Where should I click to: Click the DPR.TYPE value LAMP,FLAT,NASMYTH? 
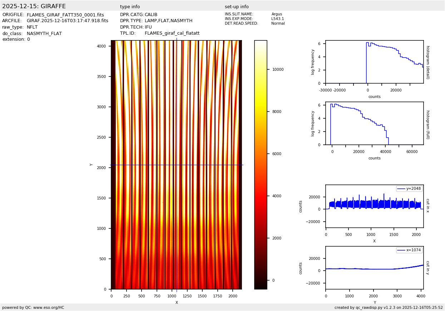pyautogui.click(x=168, y=21)
